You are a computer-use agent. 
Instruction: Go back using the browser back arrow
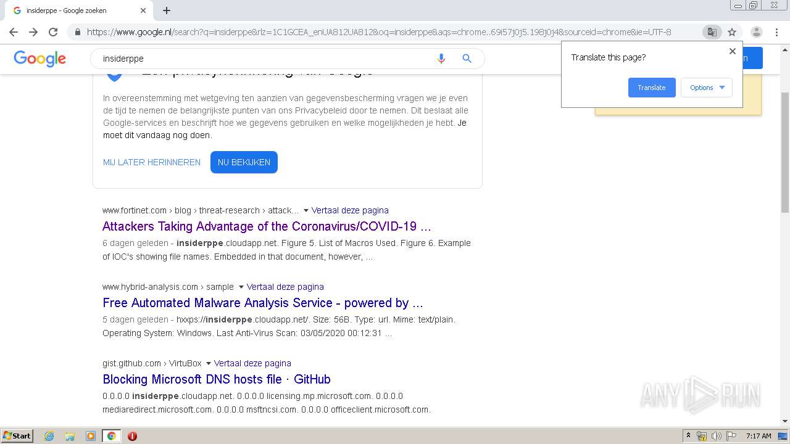(14, 32)
